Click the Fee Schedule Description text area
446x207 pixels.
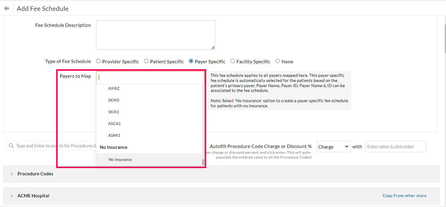155,35
